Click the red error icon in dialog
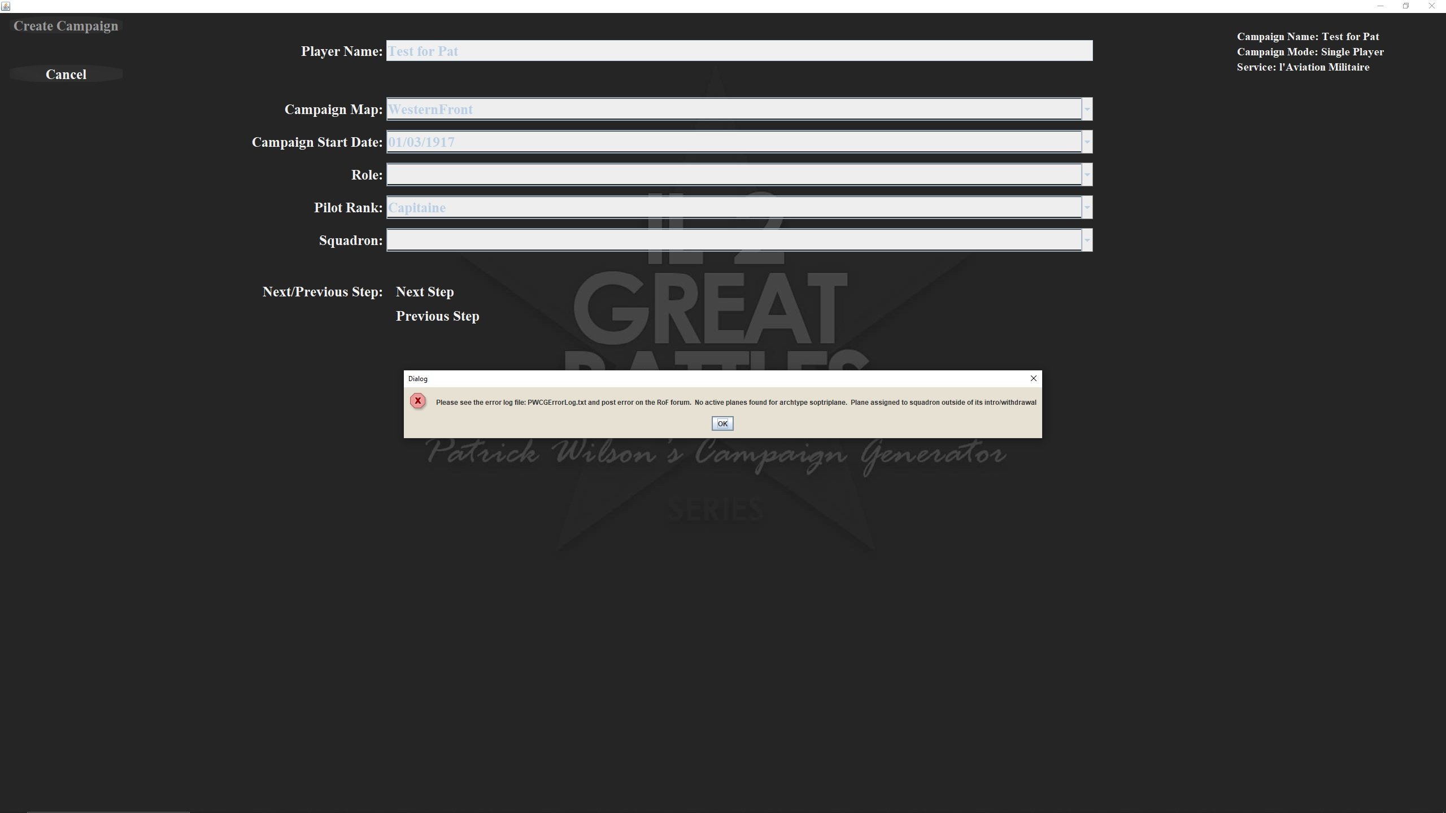Image resolution: width=1446 pixels, height=813 pixels. pos(417,401)
